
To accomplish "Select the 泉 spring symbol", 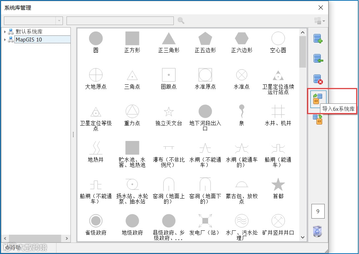I will [x=242, y=115].
